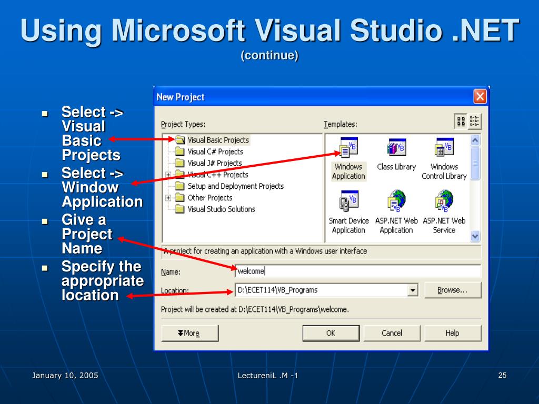
Task: Select Visual Basic Projects in the tree
Action: 218,140
